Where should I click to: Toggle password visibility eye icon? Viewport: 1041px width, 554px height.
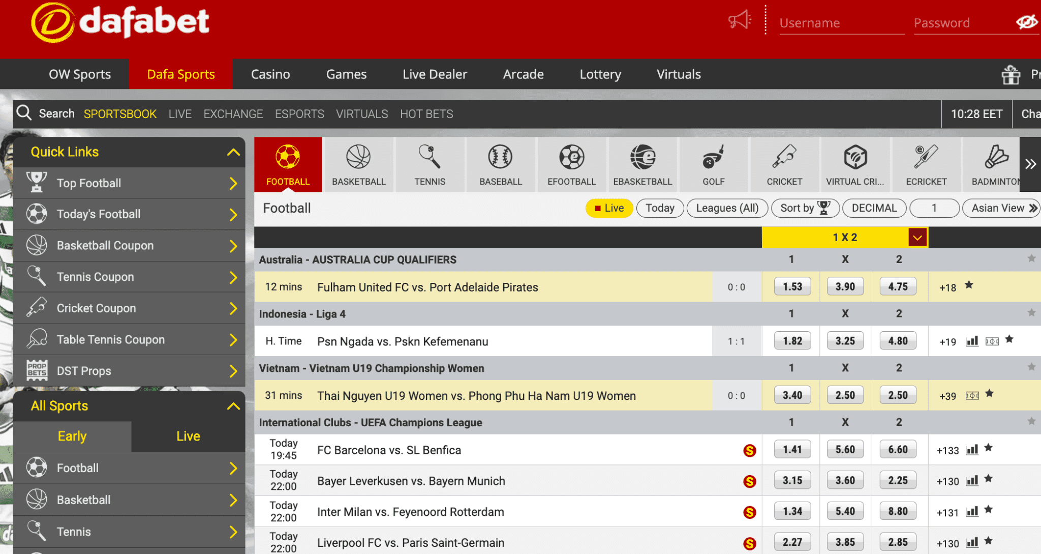[x=1026, y=22]
